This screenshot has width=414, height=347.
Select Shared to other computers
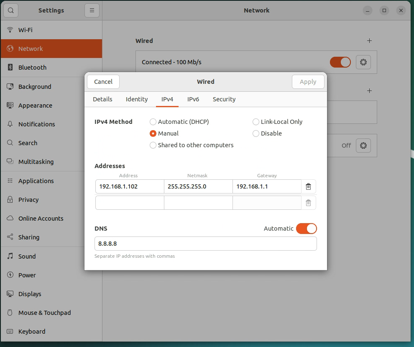(153, 145)
